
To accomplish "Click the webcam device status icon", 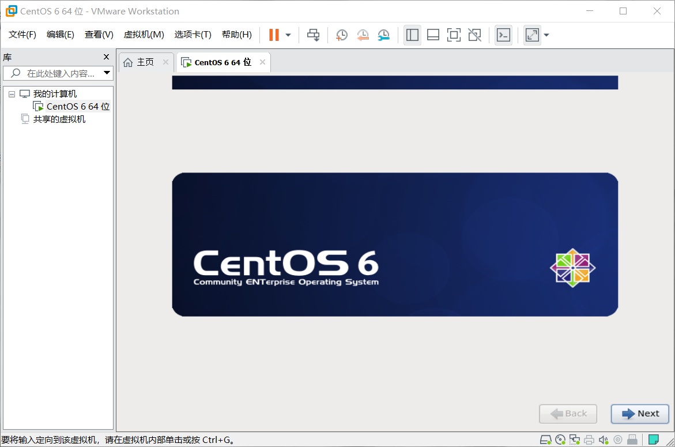I will [618, 440].
